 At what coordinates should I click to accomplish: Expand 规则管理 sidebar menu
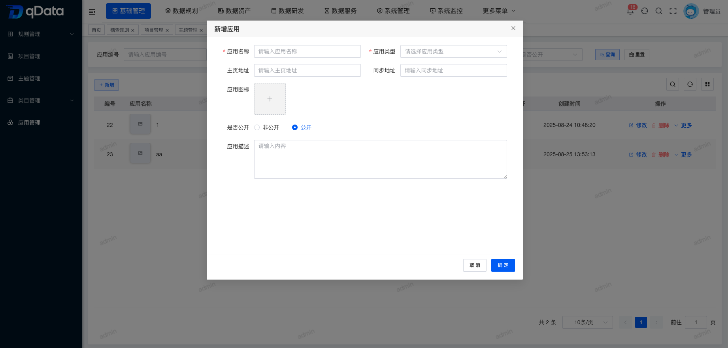41,34
